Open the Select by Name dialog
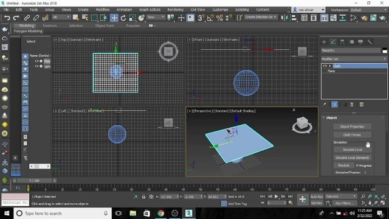The width and height of the screenshot is (389, 219). point(85,18)
